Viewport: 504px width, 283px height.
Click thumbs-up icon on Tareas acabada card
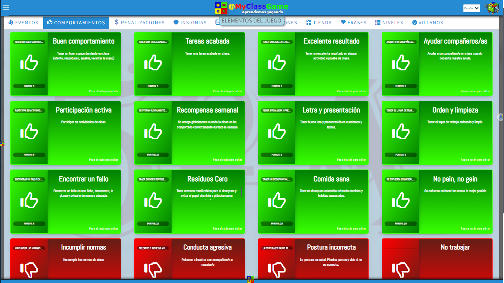point(153,63)
